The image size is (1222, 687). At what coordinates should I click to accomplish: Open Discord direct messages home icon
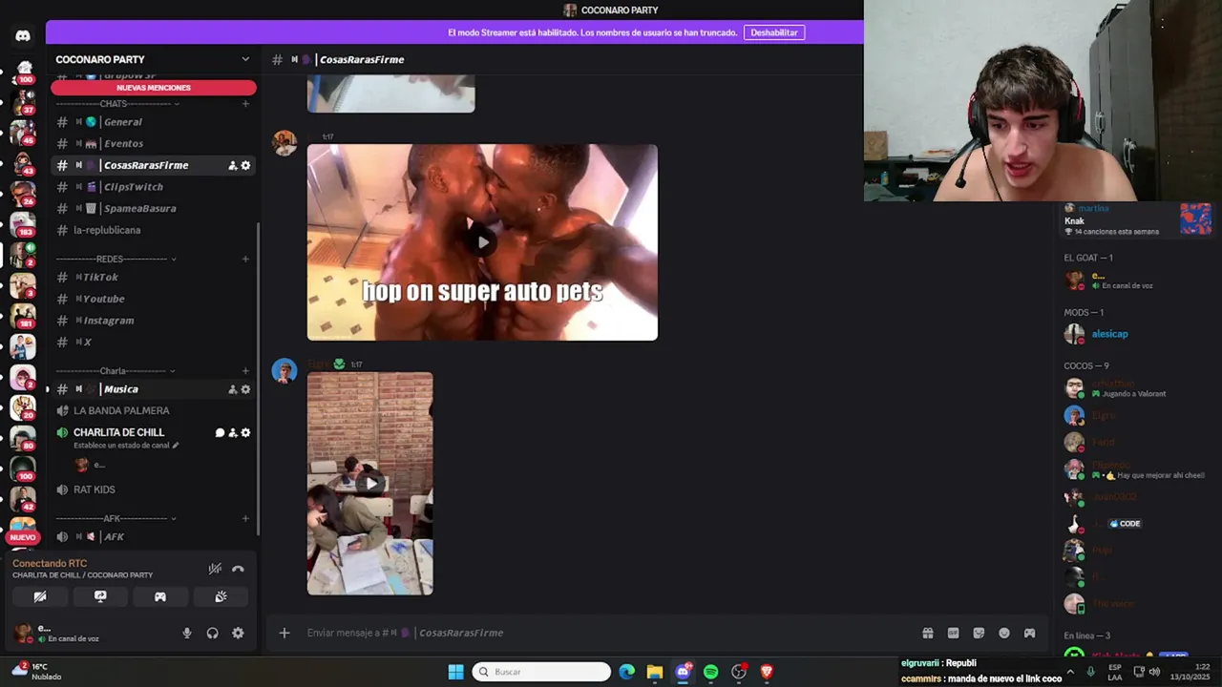pyautogui.click(x=23, y=36)
